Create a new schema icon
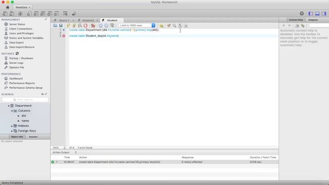 point(29,14)
